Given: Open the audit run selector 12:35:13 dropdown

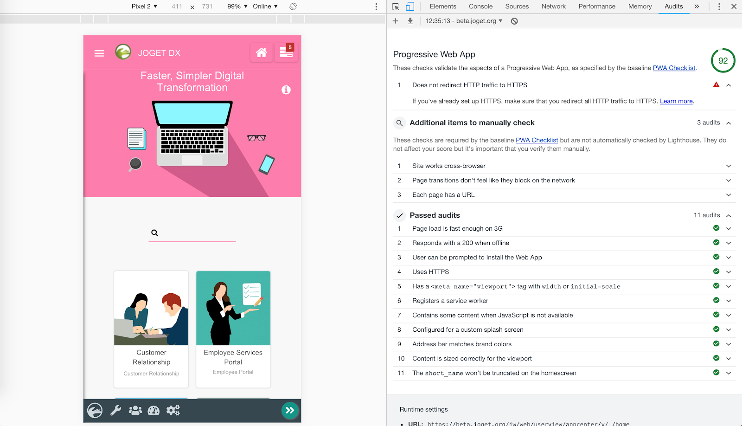Looking at the screenshot, I should pos(464,21).
